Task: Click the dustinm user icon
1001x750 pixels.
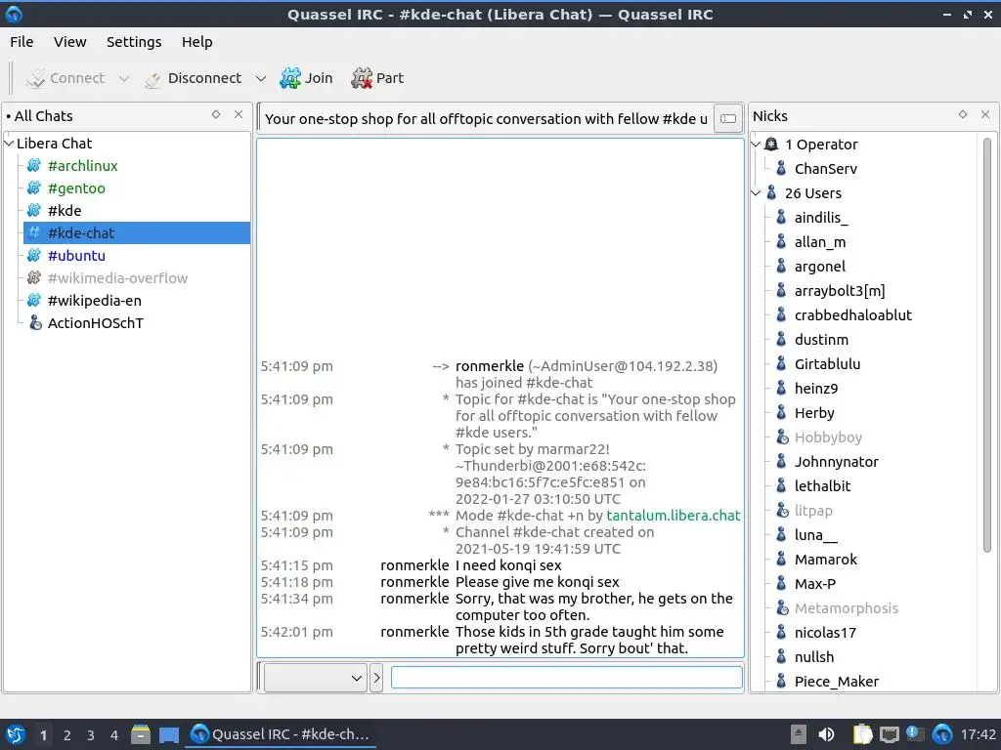Action: [781, 339]
